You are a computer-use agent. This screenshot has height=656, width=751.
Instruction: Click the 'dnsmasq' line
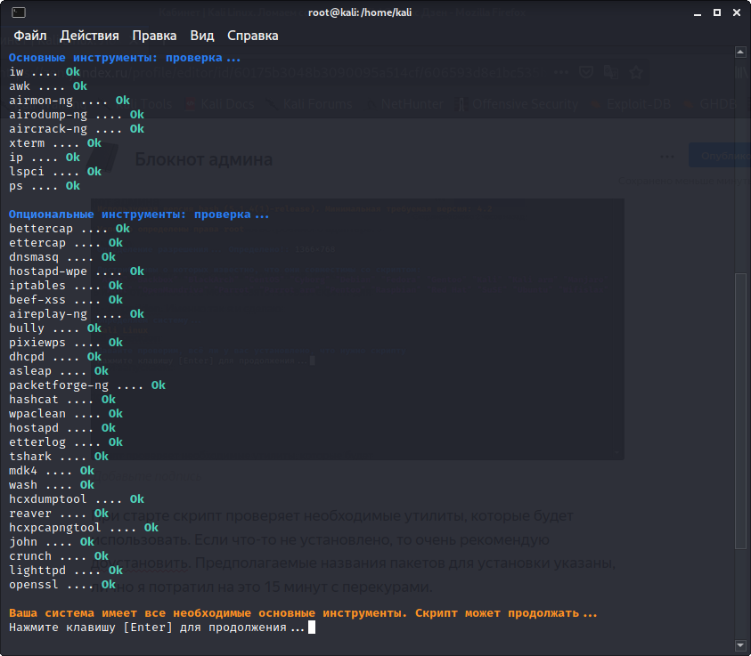point(62,257)
